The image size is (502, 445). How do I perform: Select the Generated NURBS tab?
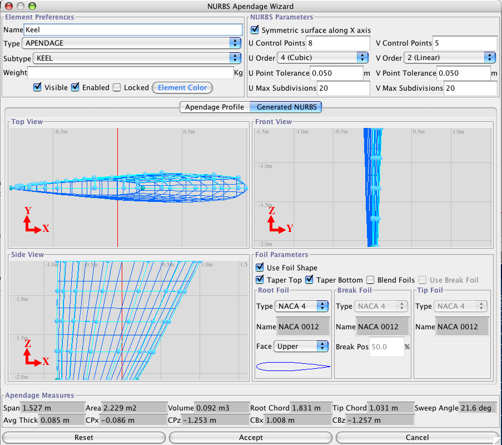coord(286,107)
